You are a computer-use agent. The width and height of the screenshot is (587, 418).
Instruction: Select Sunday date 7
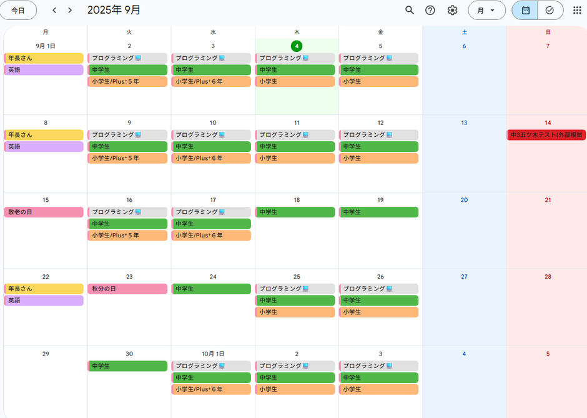[548, 46]
